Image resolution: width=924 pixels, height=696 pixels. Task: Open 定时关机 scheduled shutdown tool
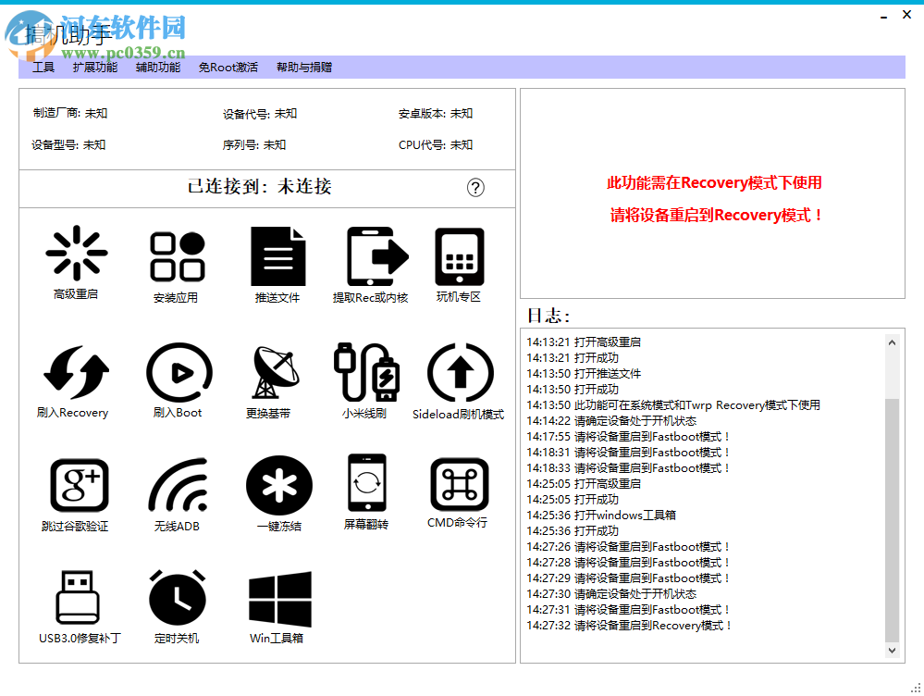pyautogui.click(x=177, y=607)
